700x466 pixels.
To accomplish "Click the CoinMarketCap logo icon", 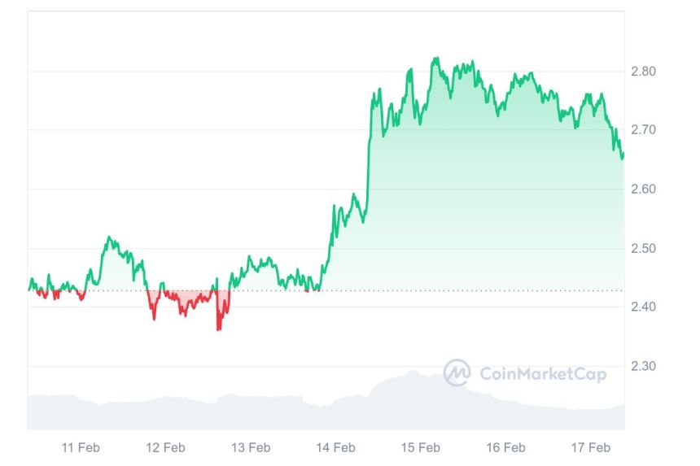I will click(457, 373).
